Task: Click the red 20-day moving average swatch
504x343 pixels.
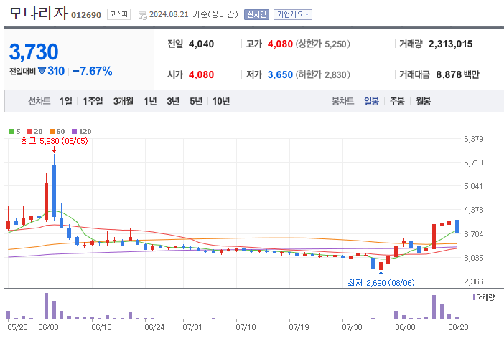Action: [x=30, y=132]
